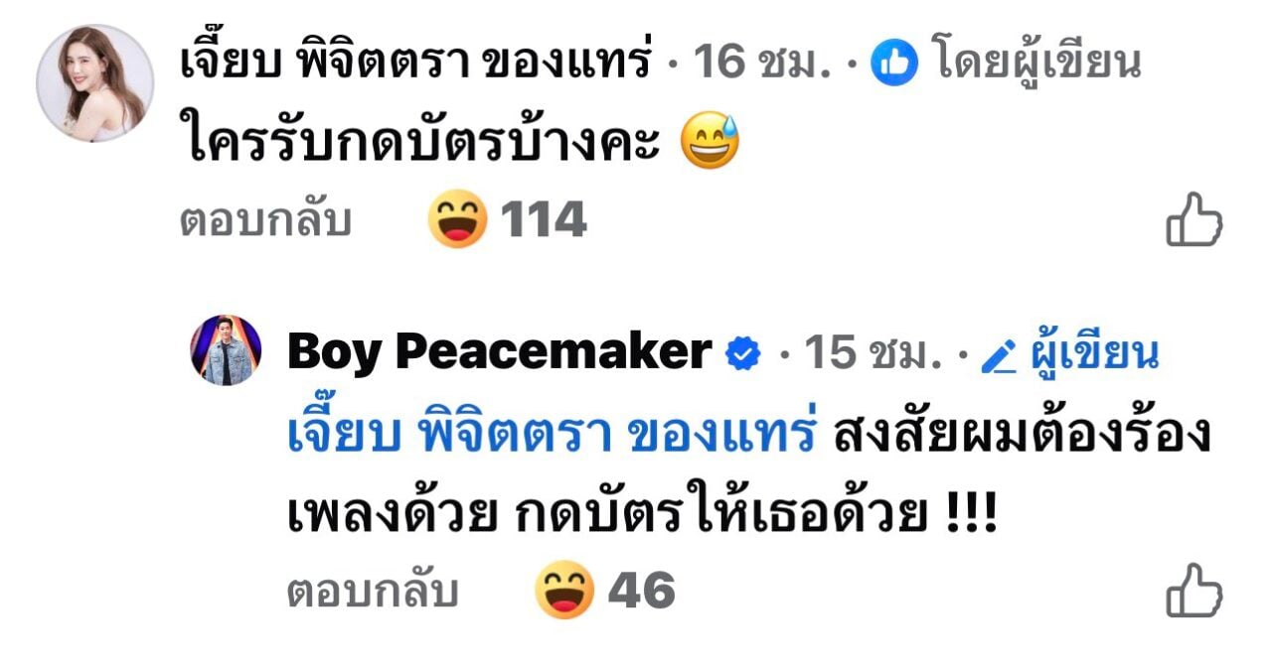Open the Boy Peacemaker profile name
1272x668 pixels.
[500, 352]
